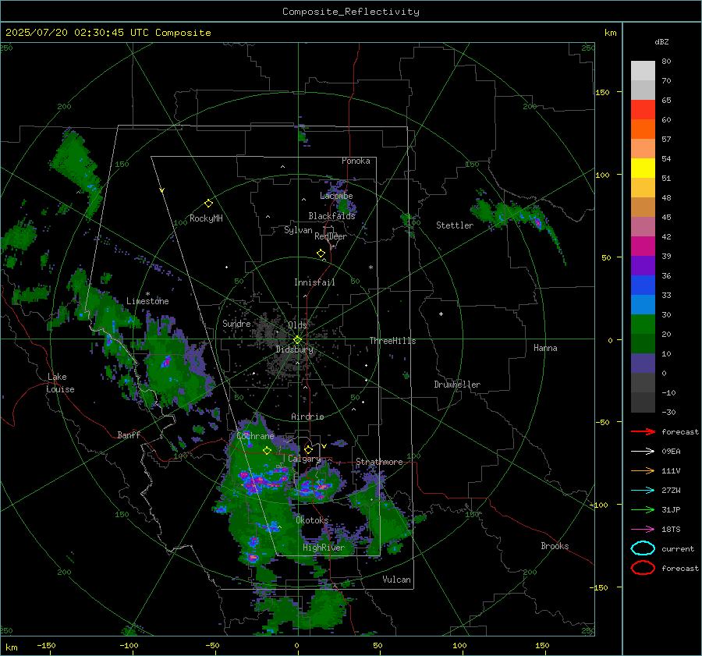Click the Lacombe city label
The image size is (702, 656).
pyautogui.click(x=336, y=196)
